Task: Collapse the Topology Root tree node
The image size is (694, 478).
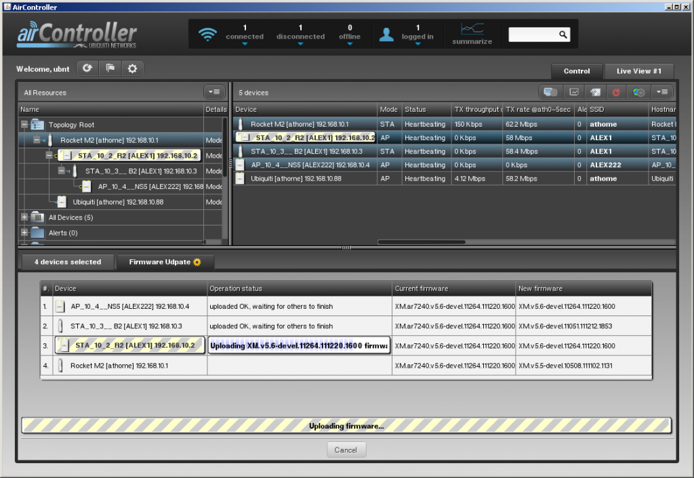Action: [x=25, y=125]
